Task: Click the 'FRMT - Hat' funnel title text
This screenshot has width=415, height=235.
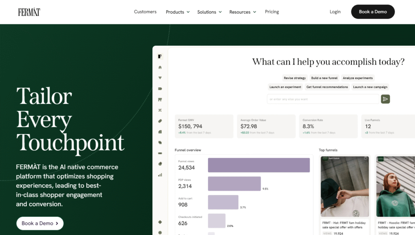Action: pyautogui.click(x=344, y=225)
